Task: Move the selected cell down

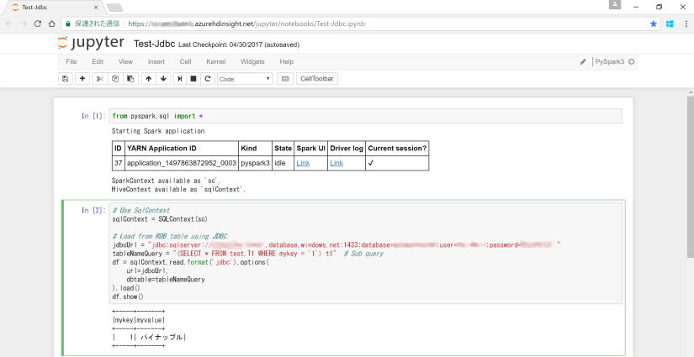Action: tap(163, 79)
